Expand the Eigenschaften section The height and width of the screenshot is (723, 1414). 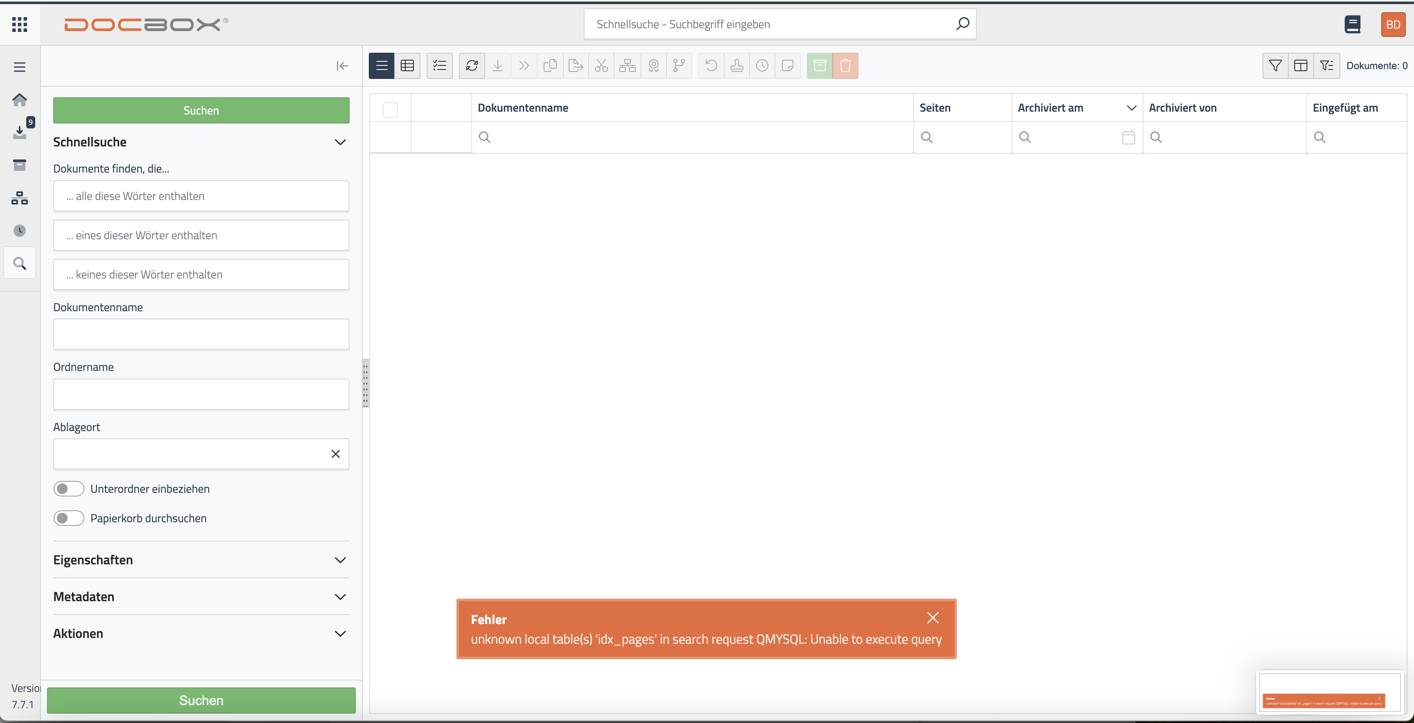point(340,560)
